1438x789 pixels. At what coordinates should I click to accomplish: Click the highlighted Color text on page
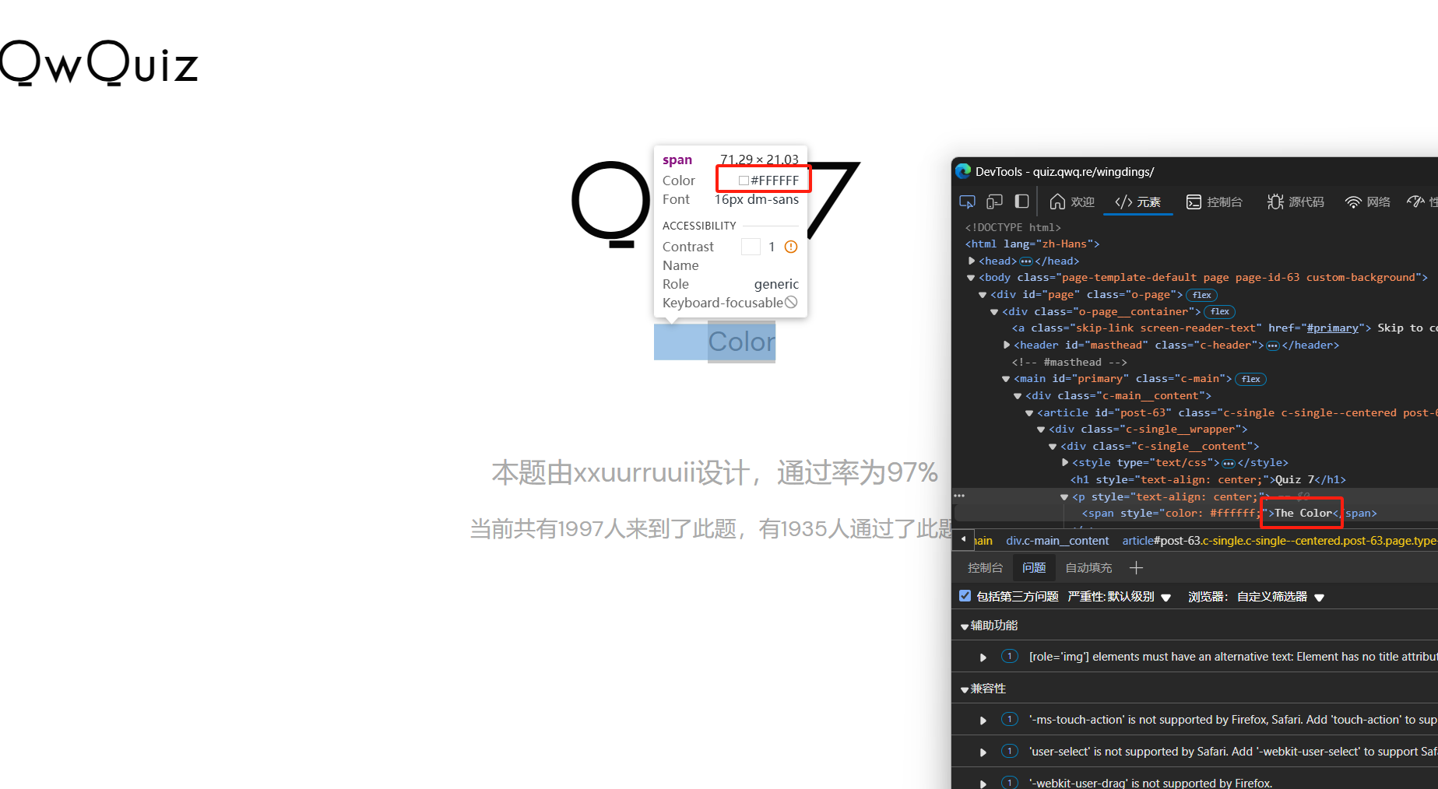741,342
